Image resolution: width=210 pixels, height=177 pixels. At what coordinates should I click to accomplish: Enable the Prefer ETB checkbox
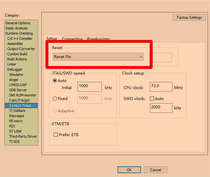[56, 135]
